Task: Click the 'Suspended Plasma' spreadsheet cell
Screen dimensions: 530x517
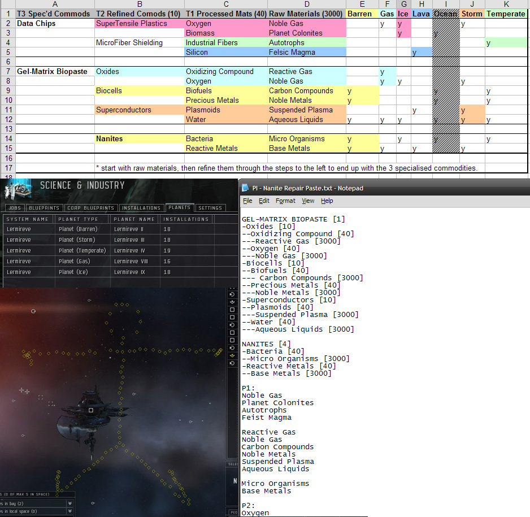Action: tap(307, 110)
